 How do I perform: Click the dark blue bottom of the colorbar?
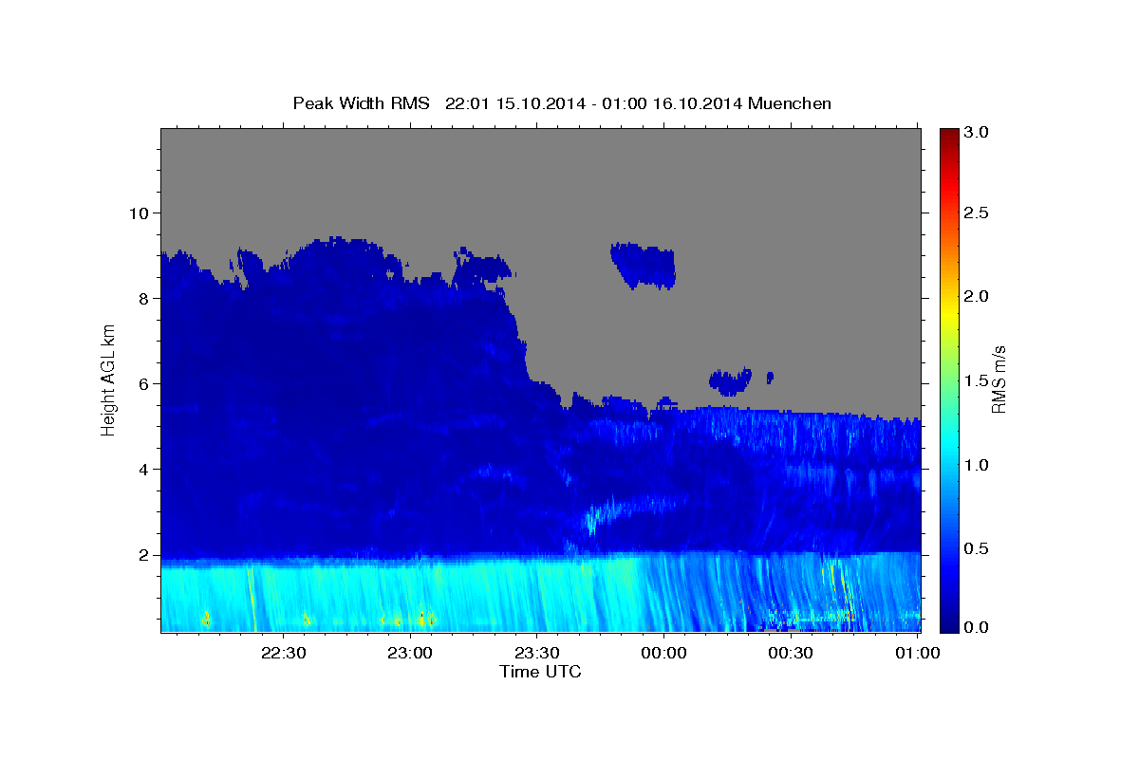(x=949, y=624)
